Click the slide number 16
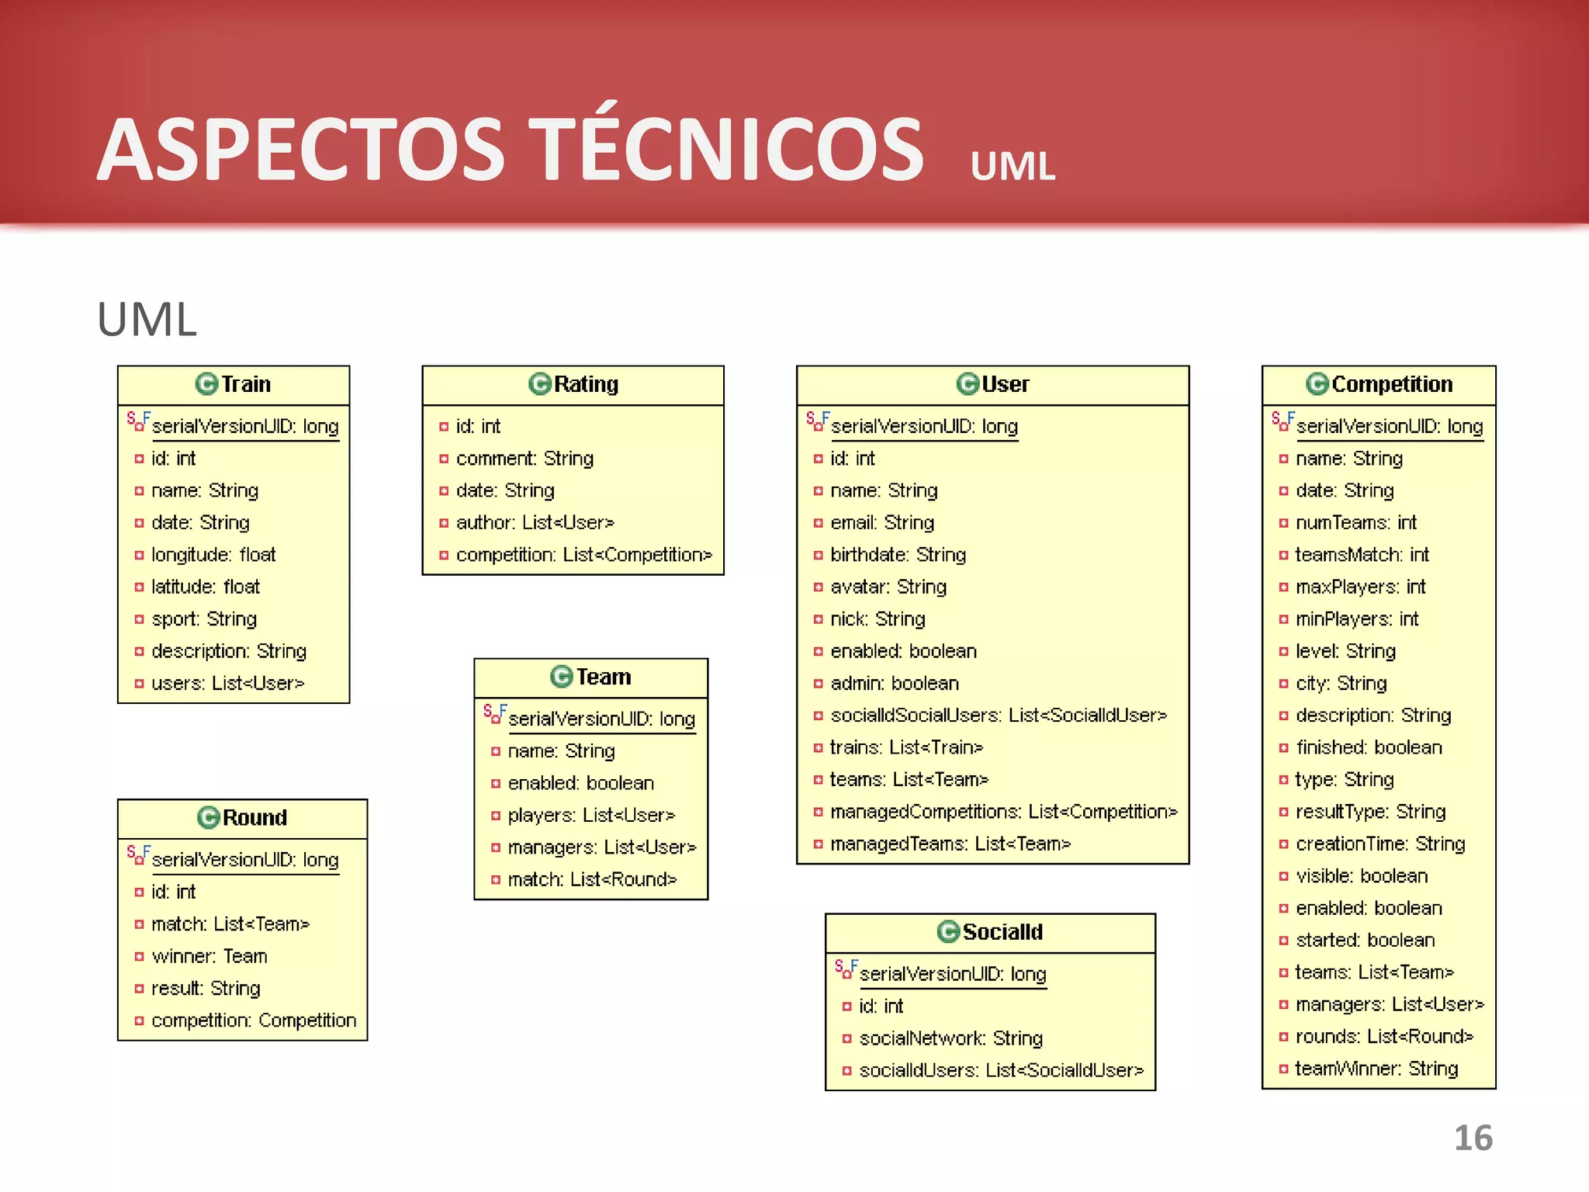The image size is (1589, 1192). click(1473, 1138)
